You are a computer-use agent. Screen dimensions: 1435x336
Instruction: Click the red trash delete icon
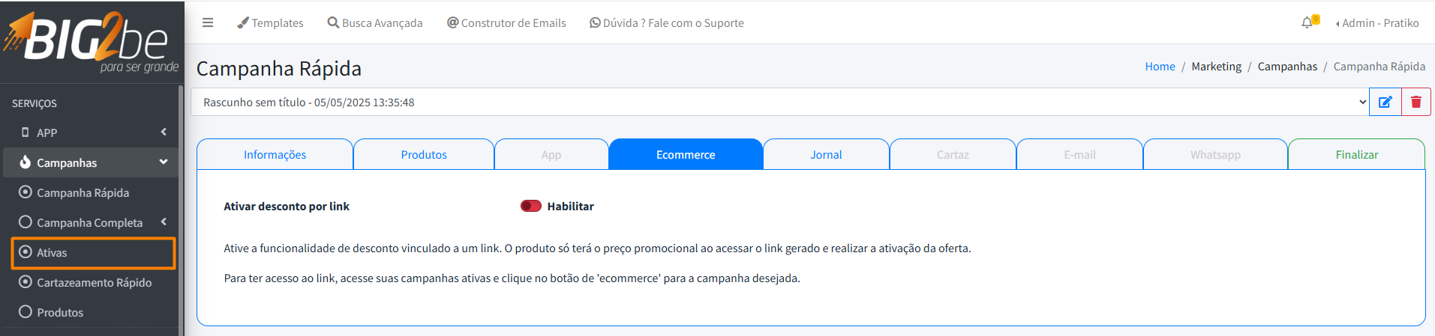pos(1416,102)
